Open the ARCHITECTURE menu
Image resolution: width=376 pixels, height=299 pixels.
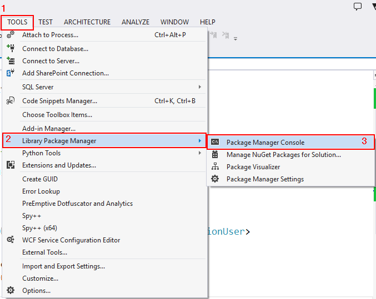pos(87,22)
